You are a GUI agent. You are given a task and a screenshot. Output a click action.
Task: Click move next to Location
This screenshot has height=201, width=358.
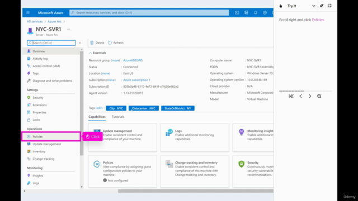pyautogui.click(x=106, y=73)
